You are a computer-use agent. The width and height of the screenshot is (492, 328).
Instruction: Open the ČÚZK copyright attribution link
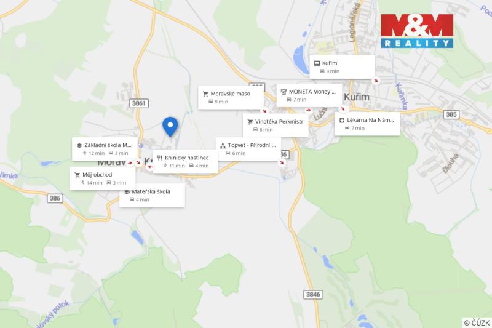click(477, 322)
